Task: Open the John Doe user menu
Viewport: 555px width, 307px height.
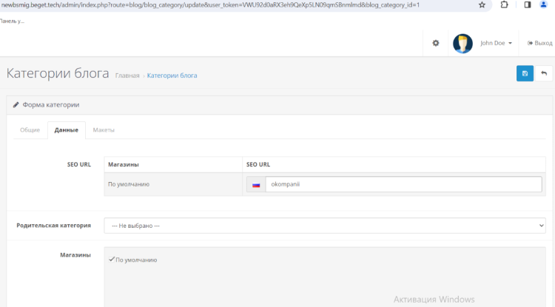Action: [496, 44]
